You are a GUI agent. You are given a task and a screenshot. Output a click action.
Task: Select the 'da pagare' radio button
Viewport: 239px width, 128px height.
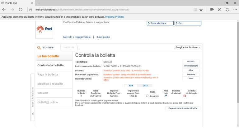click(147, 96)
